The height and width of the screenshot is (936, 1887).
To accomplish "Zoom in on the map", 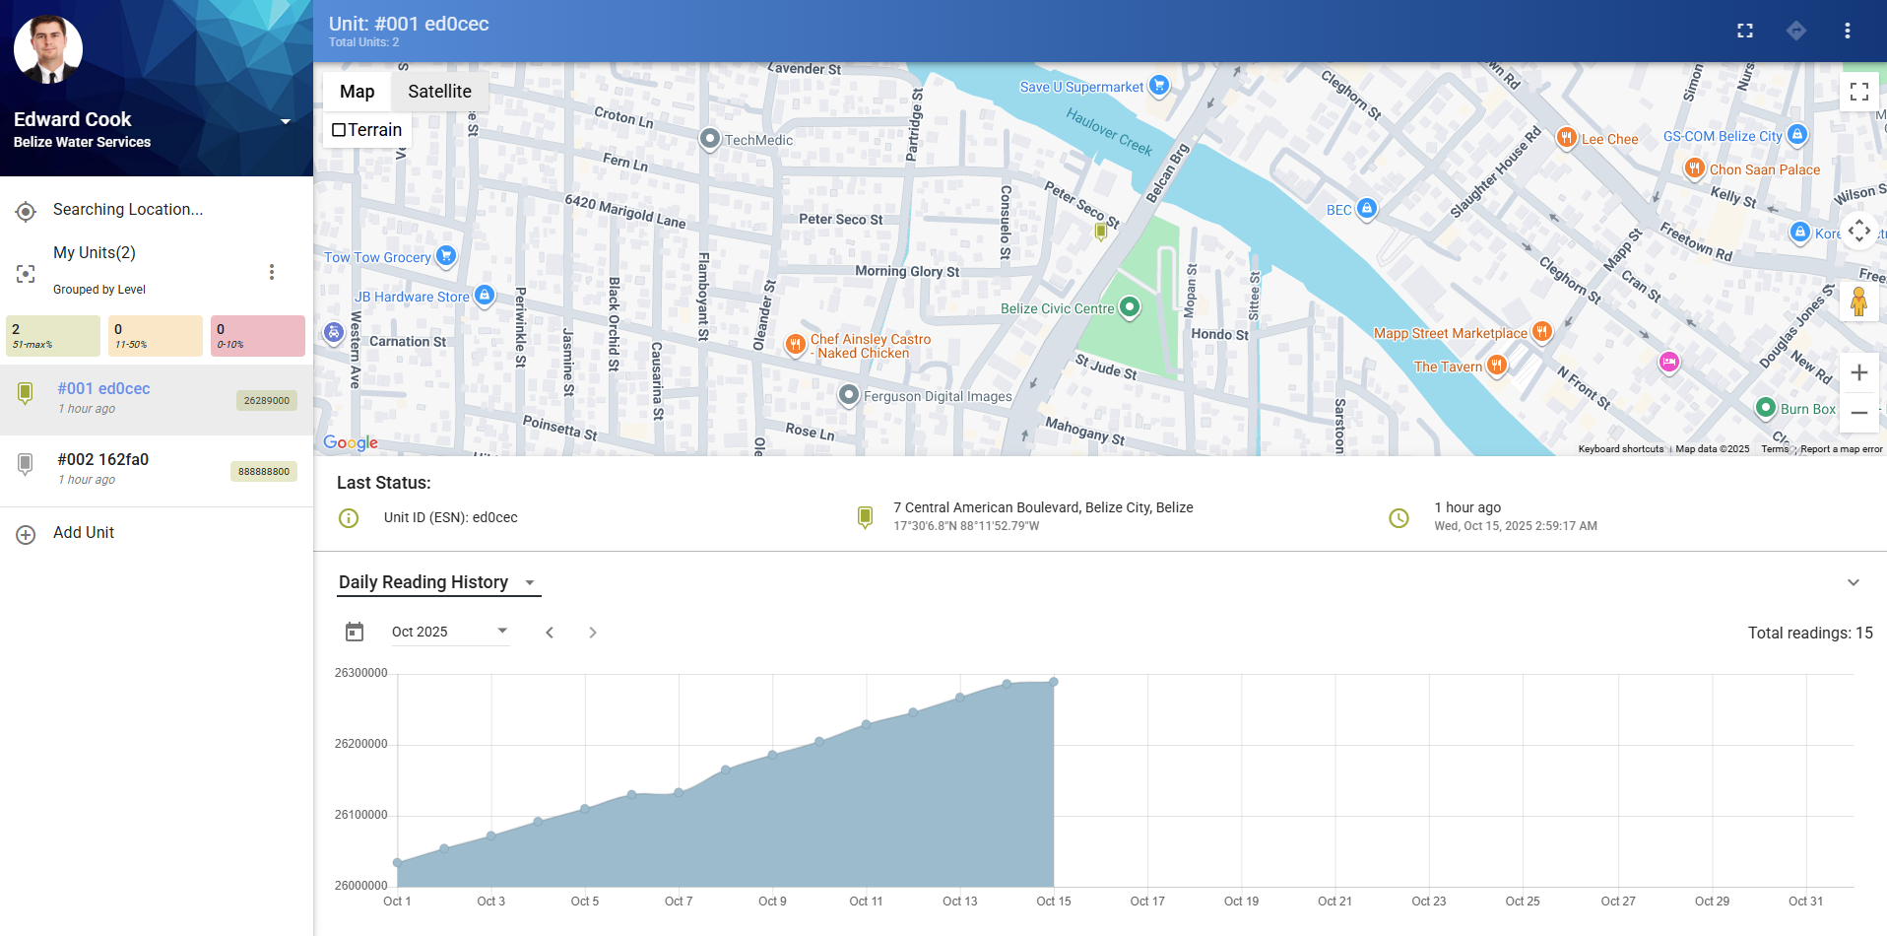I will (1858, 372).
